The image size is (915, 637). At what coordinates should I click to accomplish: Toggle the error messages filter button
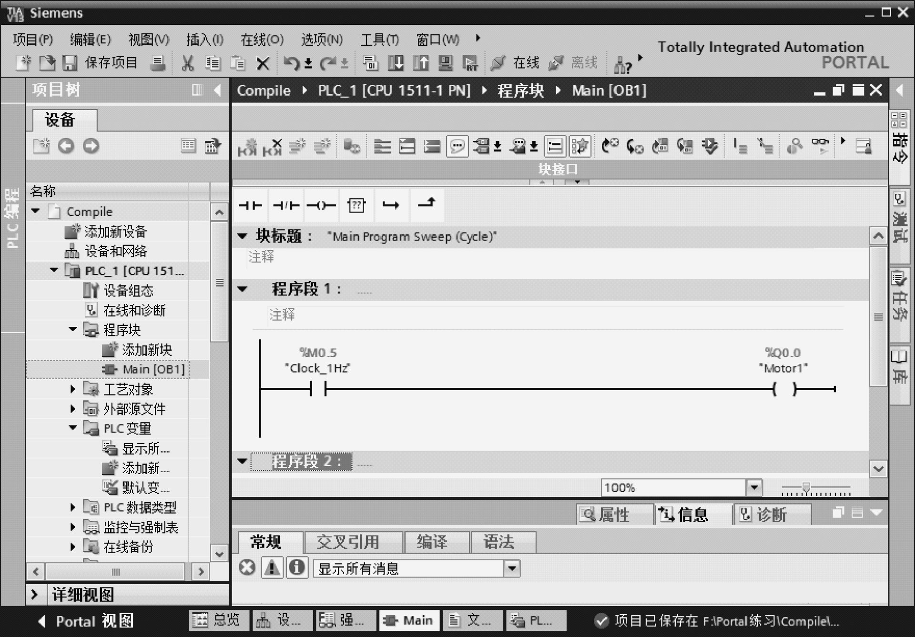coord(247,568)
